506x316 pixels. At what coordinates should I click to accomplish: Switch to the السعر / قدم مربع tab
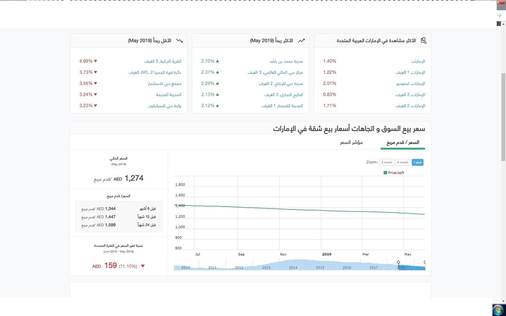(403, 142)
